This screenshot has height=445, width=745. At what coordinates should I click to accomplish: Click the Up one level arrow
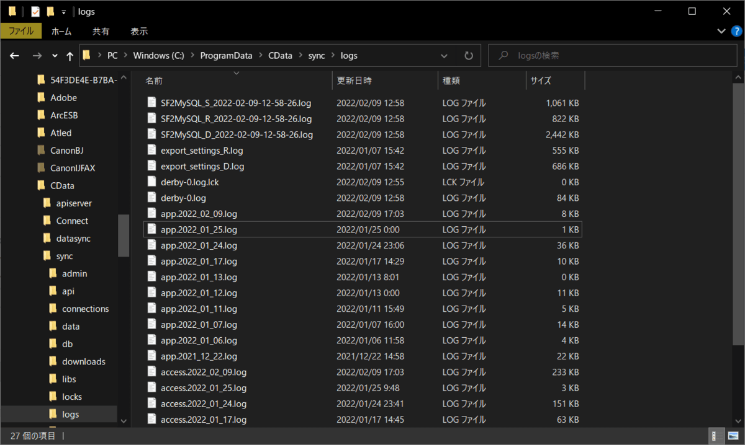pyautogui.click(x=70, y=56)
